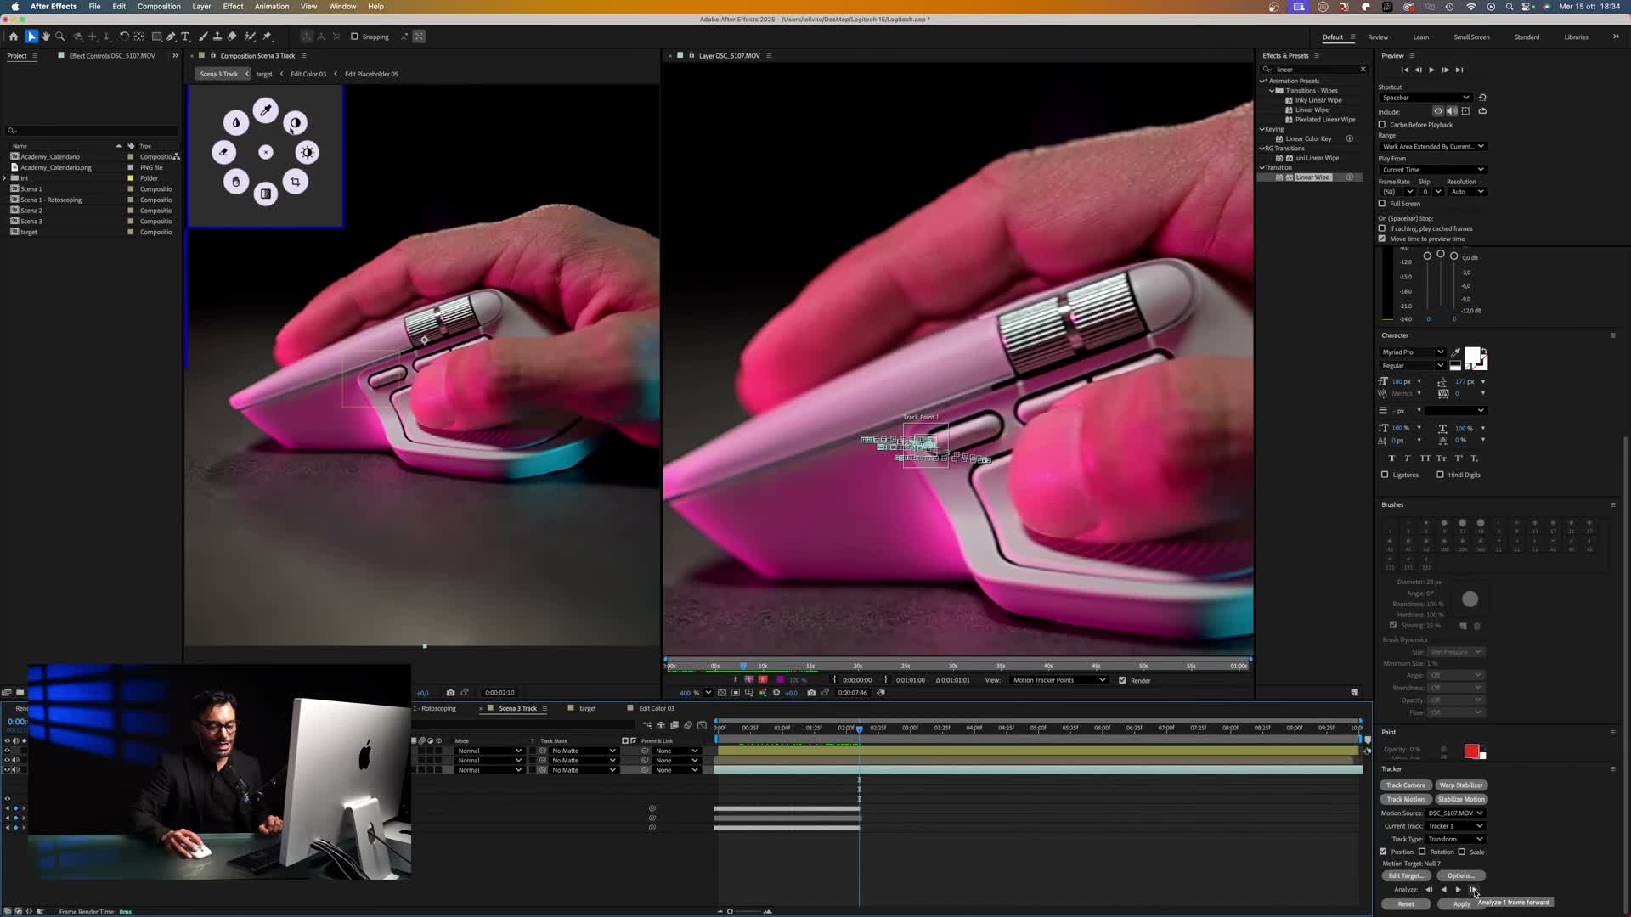The height and width of the screenshot is (917, 1631).
Task: Click the Track Camera button
Action: (1406, 785)
